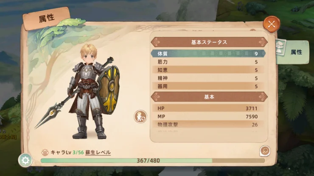
Task: Open the 蘇生レベル link
Action: click(x=98, y=152)
